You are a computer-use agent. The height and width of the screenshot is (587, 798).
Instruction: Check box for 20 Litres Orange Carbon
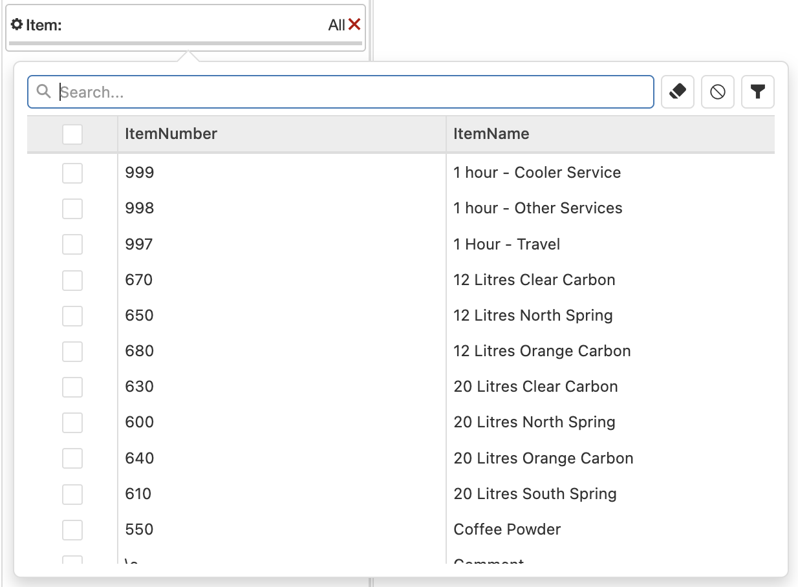coord(72,458)
